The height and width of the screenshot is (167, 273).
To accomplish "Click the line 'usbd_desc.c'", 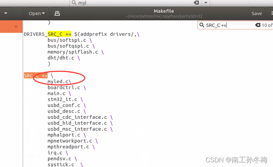I will [x=64, y=111].
